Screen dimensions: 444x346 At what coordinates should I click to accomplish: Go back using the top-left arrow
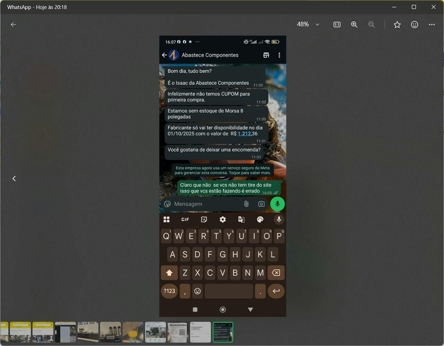tap(14, 25)
